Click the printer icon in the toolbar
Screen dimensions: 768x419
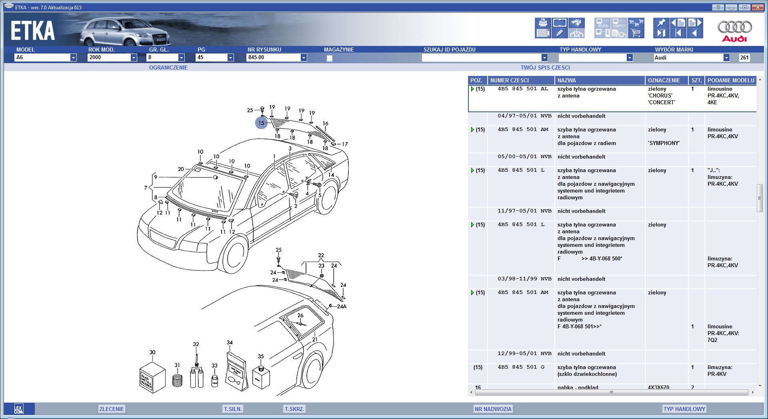pyautogui.click(x=543, y=23)
